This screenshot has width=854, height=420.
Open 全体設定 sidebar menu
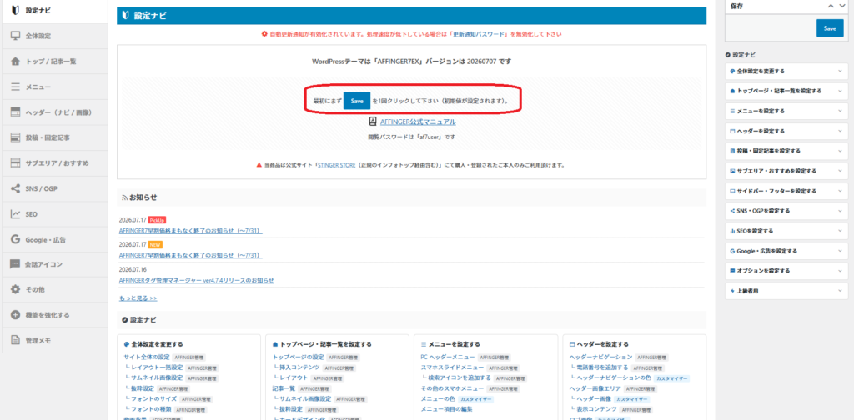[55, 36]
